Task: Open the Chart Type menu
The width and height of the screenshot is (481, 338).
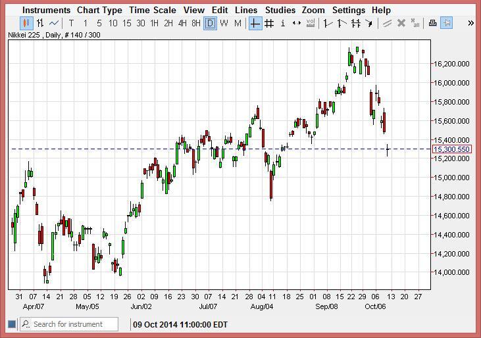Action: pos(99,10)
